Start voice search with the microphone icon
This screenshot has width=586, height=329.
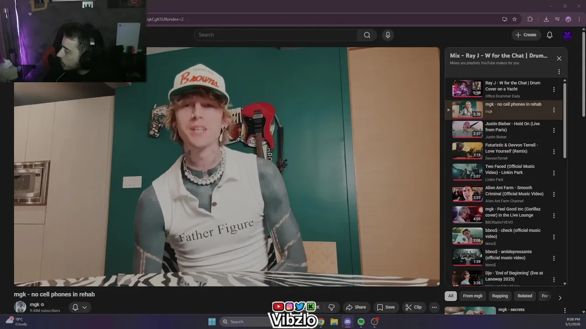pos(388,35)
